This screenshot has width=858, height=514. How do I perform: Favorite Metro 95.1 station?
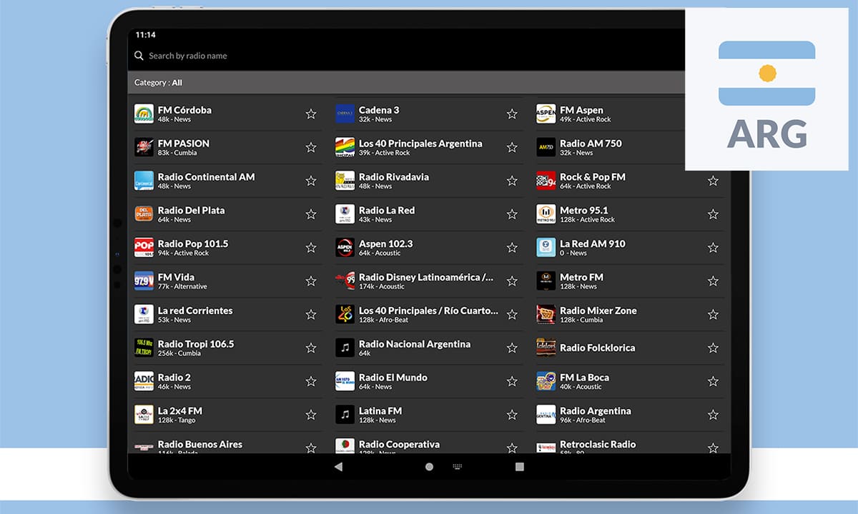click(713, 214)
